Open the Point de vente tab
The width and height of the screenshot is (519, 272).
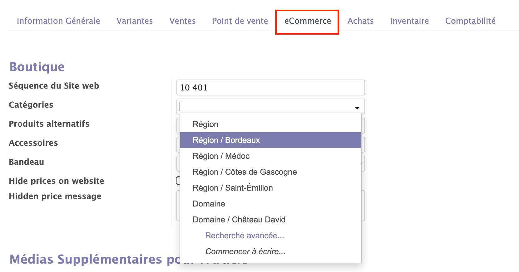point(240,21)
